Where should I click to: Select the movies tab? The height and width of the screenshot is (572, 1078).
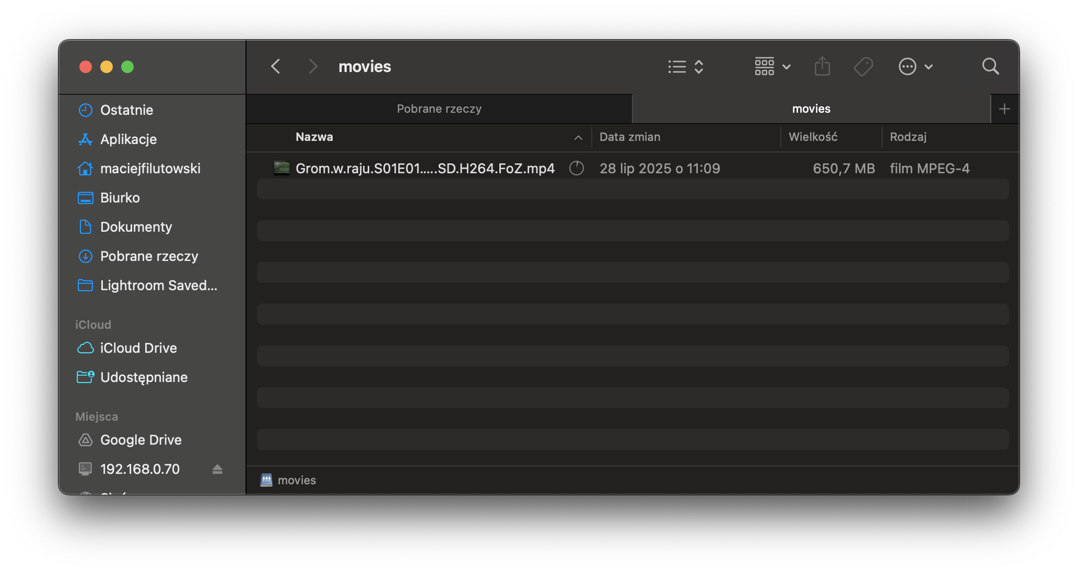pos(811,109)
